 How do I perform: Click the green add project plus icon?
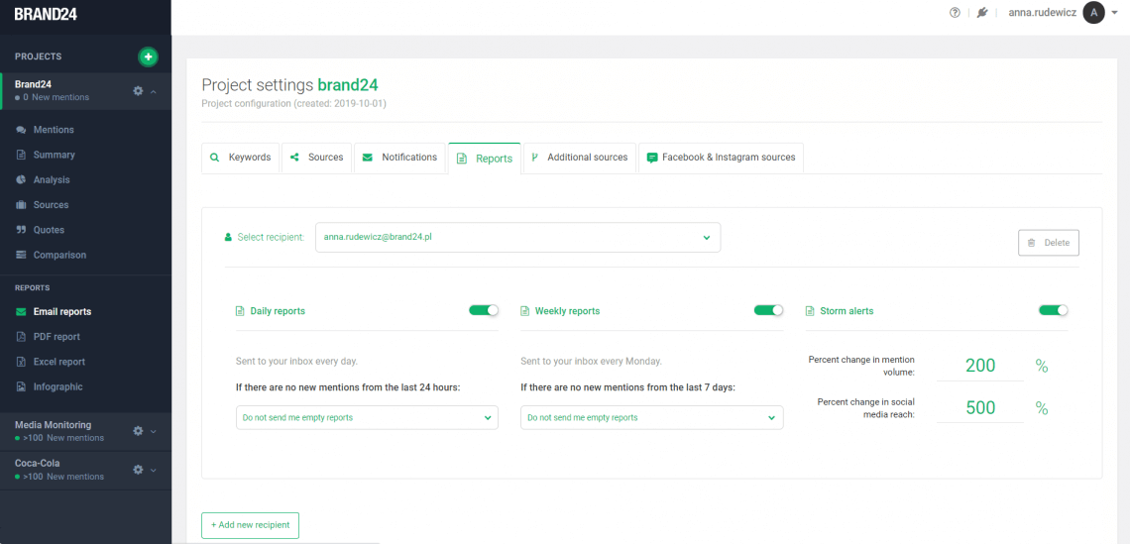click(x=148, y=56)
